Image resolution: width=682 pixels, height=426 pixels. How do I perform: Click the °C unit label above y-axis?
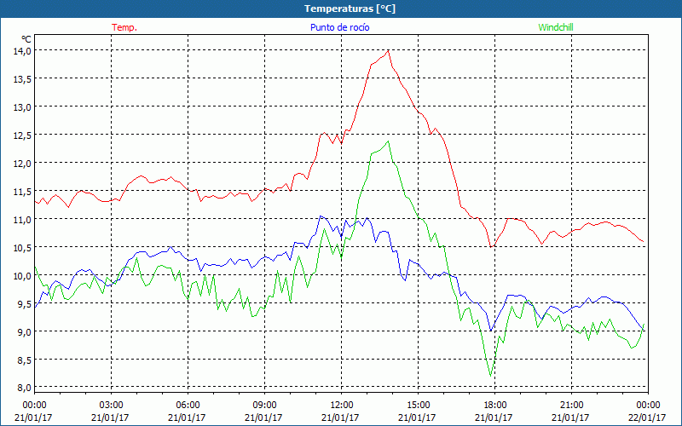26,39
